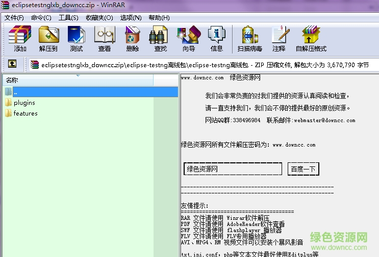
Task: Click the WinRAR title bar app icon
Action: click(x=5, y=5)
